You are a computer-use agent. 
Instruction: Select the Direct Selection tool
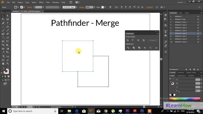[8, 16]
